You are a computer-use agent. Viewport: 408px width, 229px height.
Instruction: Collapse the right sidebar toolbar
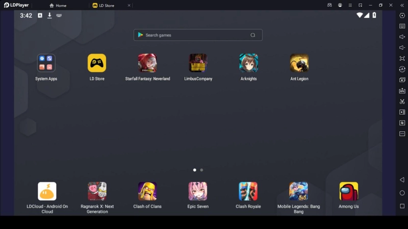tap(402, 5)
